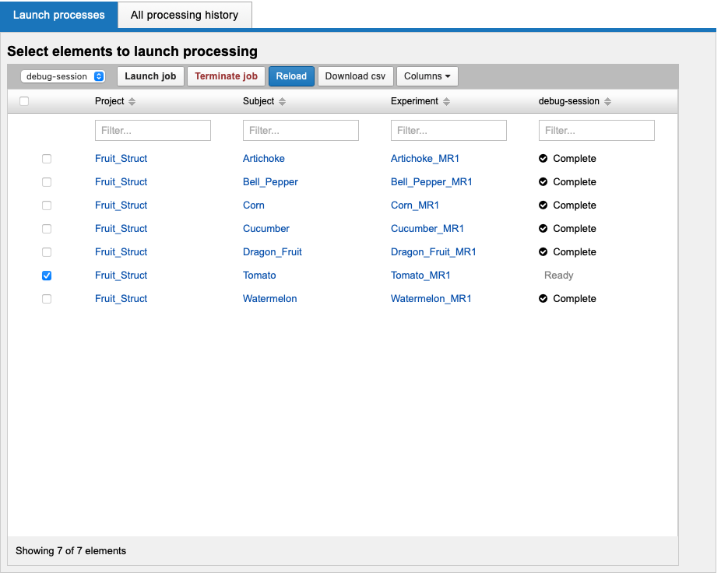The image size is (721, 576).
Task: Click Complete check icon in Watermelon row
Action: pyautogui.click(x=543, y=299)
